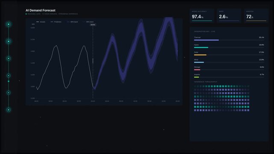Screen dimensions: 274x154
Task: Select the third sidebar node from the top
Action: (x=9, y=59)
